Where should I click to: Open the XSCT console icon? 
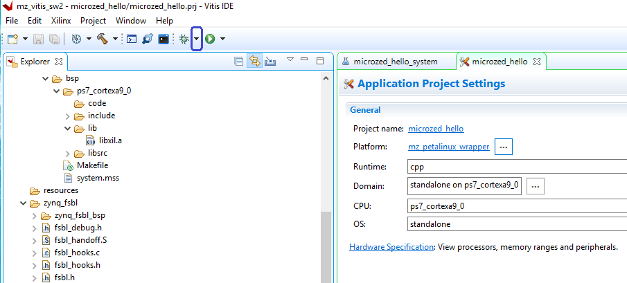click(132, 39)
